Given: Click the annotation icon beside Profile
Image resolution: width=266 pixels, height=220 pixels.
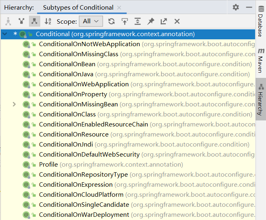Looking at the screenshot, I should pyautogui.click(x=26, y=165).
